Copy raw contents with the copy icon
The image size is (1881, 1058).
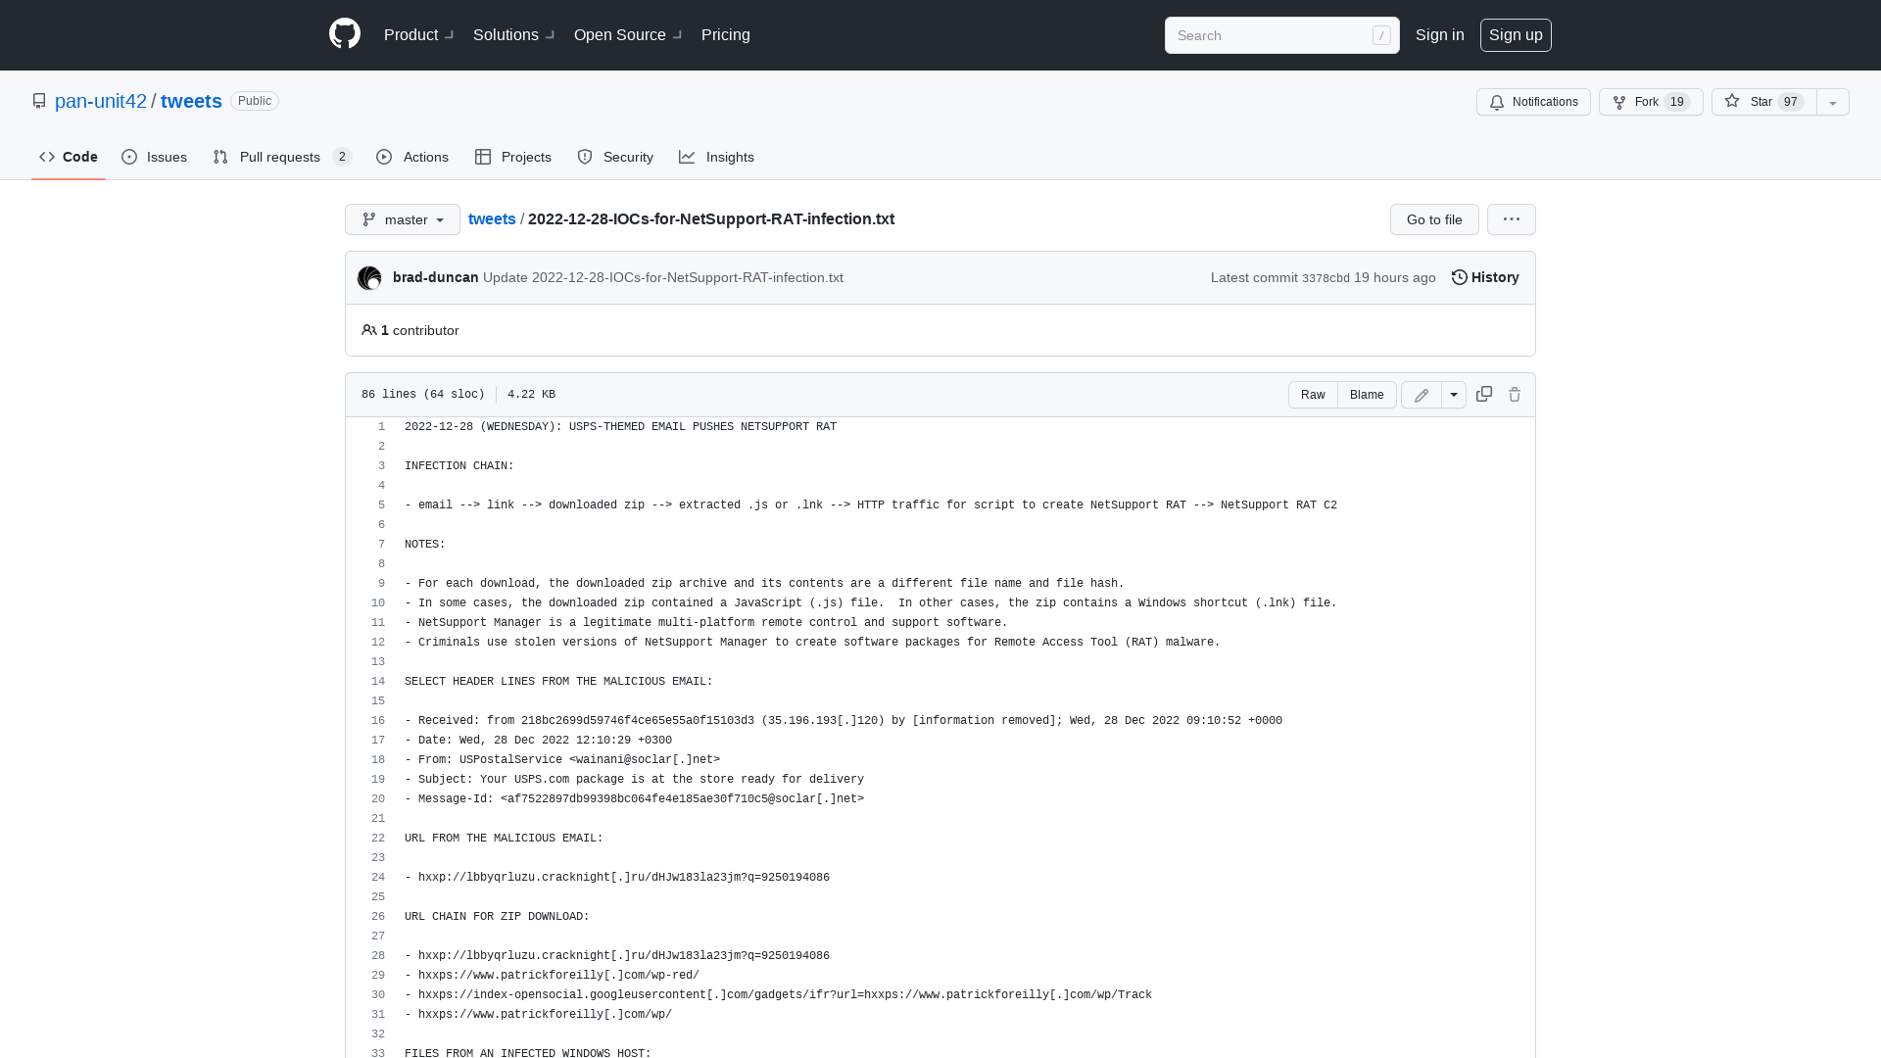1484,394
